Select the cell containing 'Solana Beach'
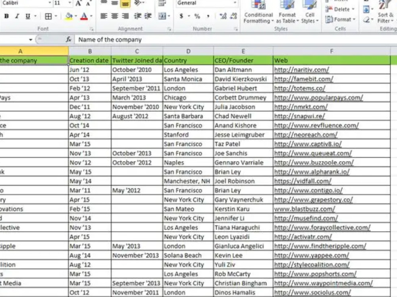Screen dimensions: 397x297 (x=188, y=255)
